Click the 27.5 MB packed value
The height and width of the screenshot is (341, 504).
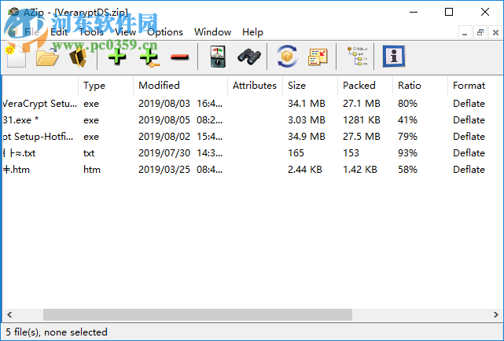click(x=361, y=137)
